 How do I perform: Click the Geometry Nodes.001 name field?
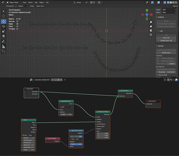coord(42,80)
